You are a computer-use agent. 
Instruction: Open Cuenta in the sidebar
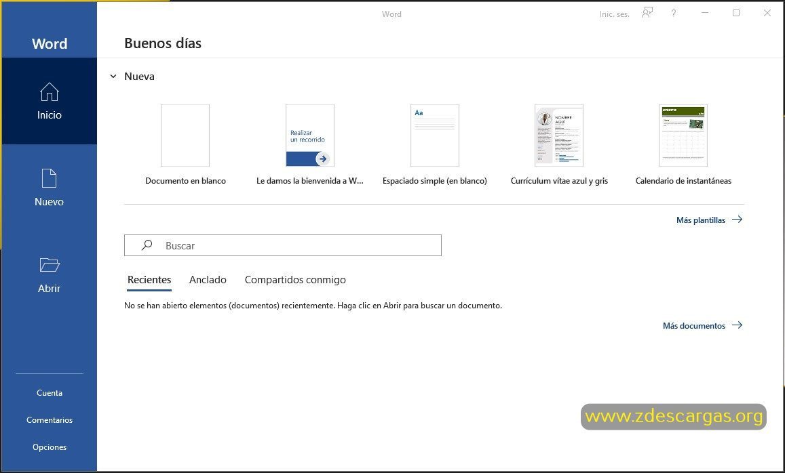(x=50, y=393)
